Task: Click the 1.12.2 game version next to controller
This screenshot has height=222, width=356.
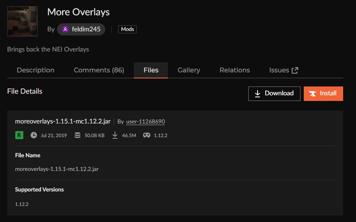Action: (x=160, y=136)
